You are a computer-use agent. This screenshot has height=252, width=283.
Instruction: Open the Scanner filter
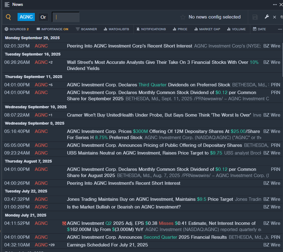(x=86, y=29)
